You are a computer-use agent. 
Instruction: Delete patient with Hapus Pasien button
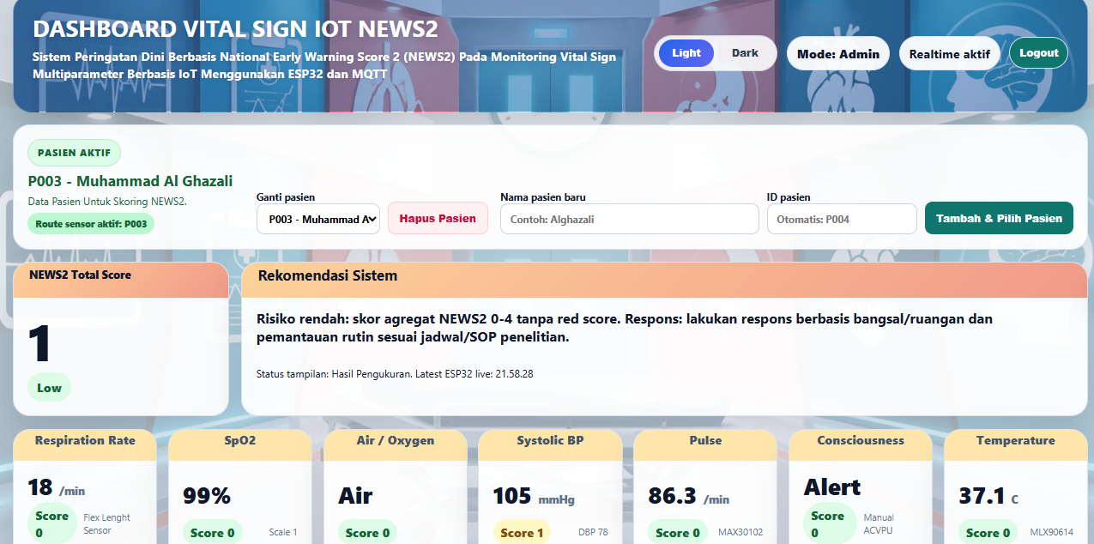click(438, 219)
